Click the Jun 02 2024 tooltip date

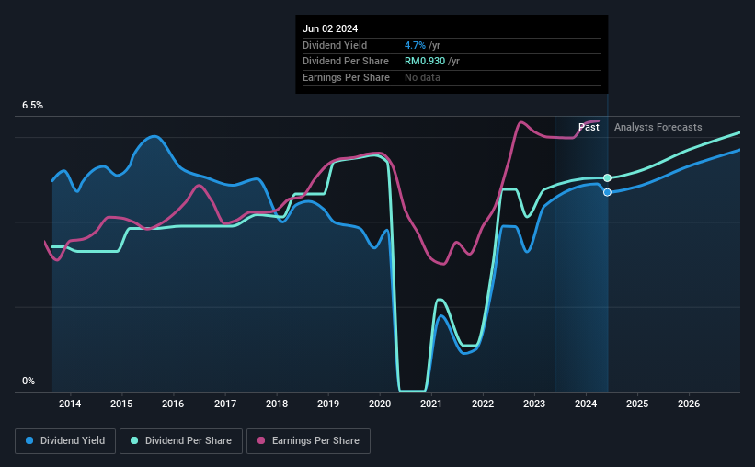pos(330,28)
